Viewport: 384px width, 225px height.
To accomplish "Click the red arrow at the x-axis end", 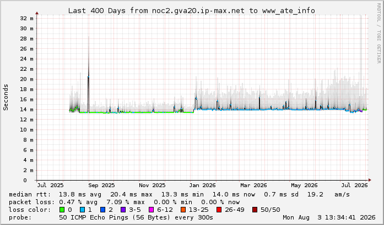I will click(x=370, y=180).
